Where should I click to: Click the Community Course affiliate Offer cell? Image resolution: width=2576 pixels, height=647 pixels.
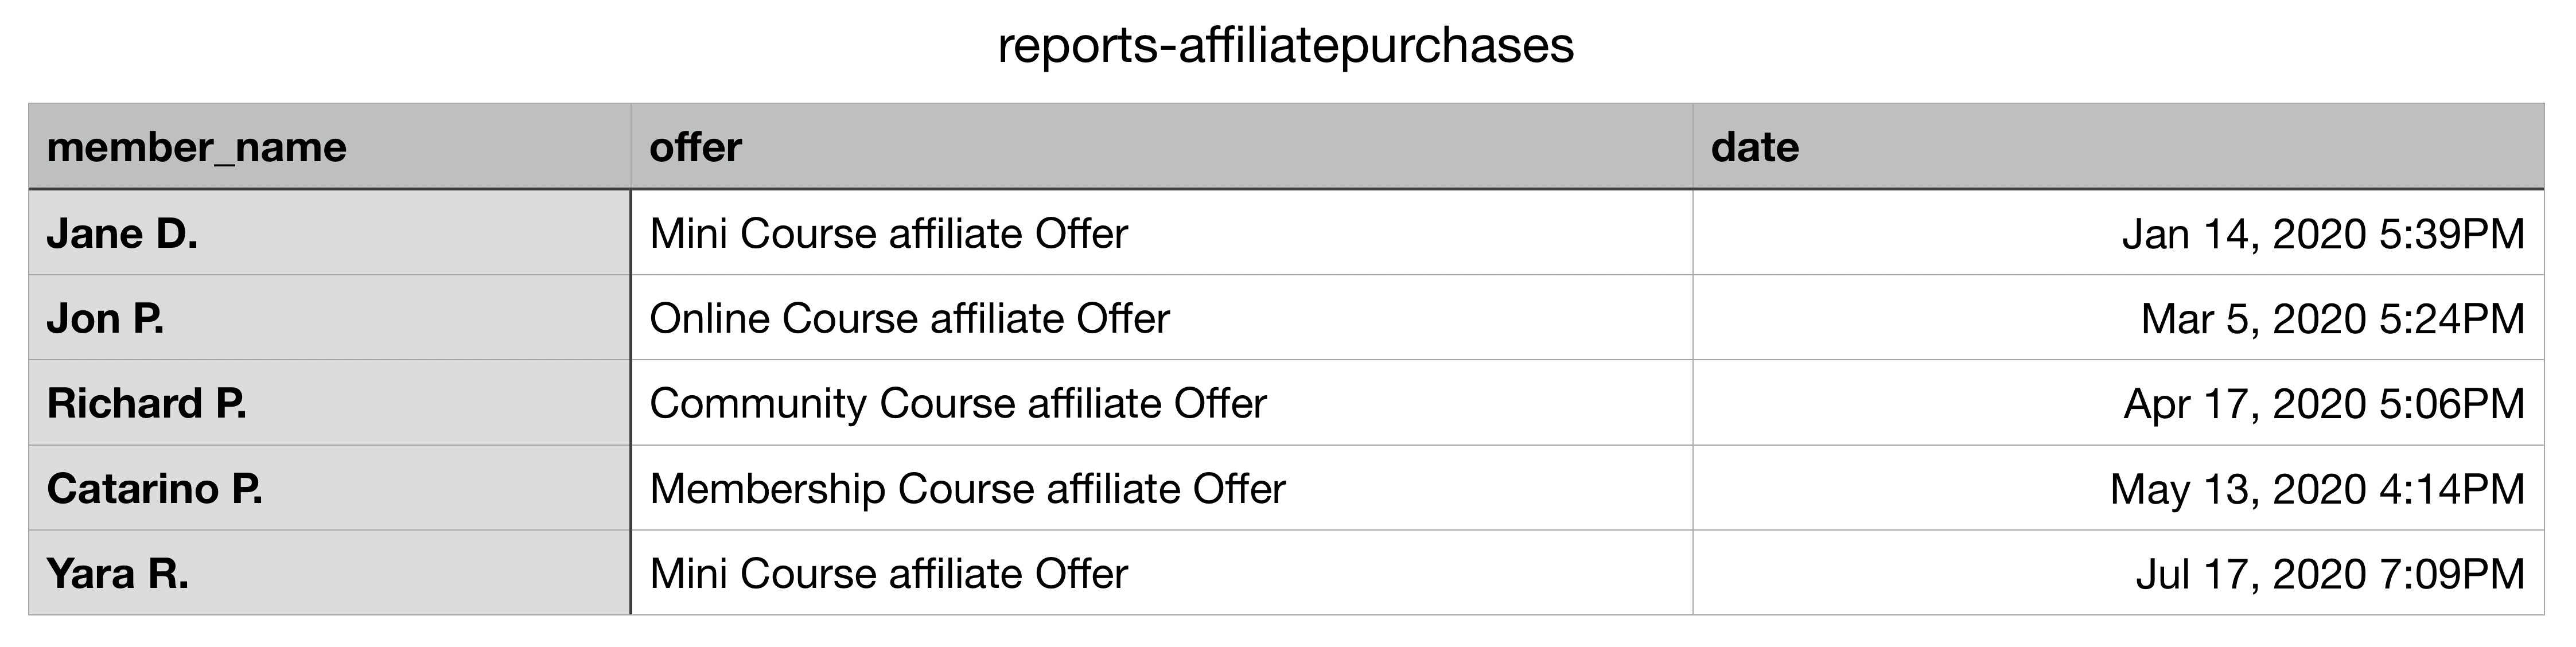[1162, 403]
